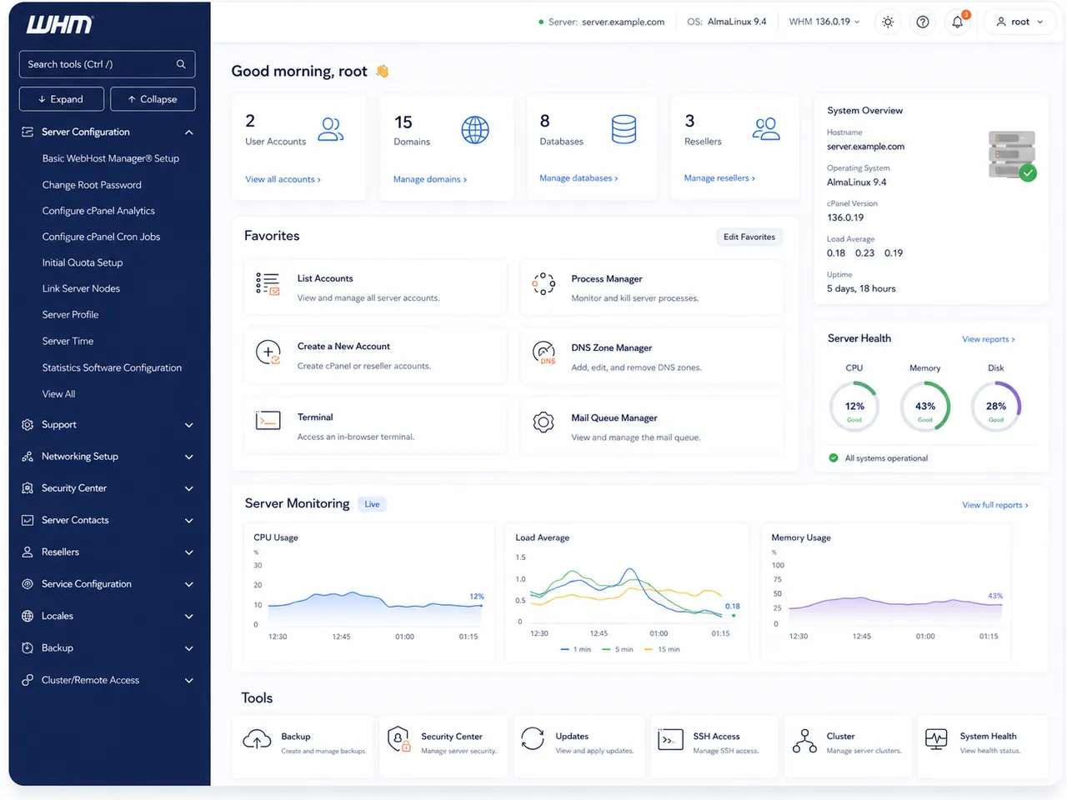Open Change Root Password

pos(92,185)
